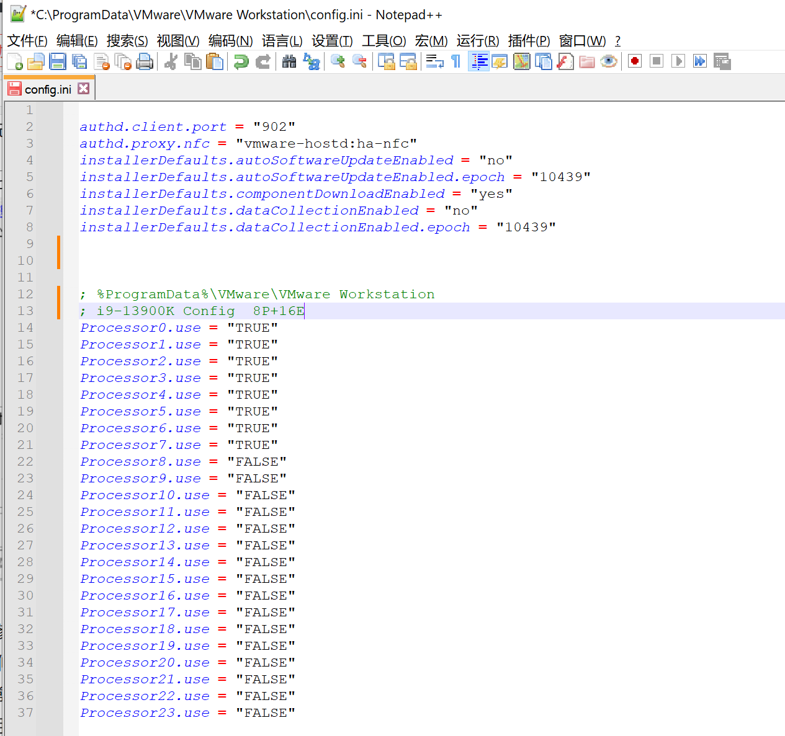Open the ? help menu
The width and height of the screenshot is (785, 736).
(617, 41)
